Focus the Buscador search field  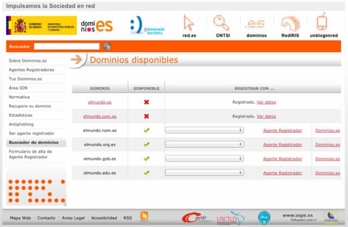(x=67, y=46)
